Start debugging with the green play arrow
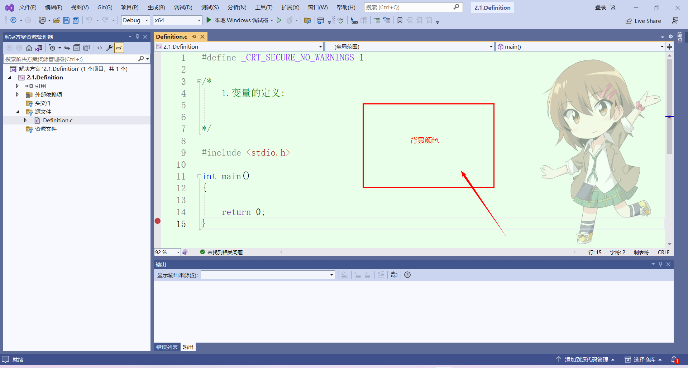 pyautogui.click(x=209, y=20)
